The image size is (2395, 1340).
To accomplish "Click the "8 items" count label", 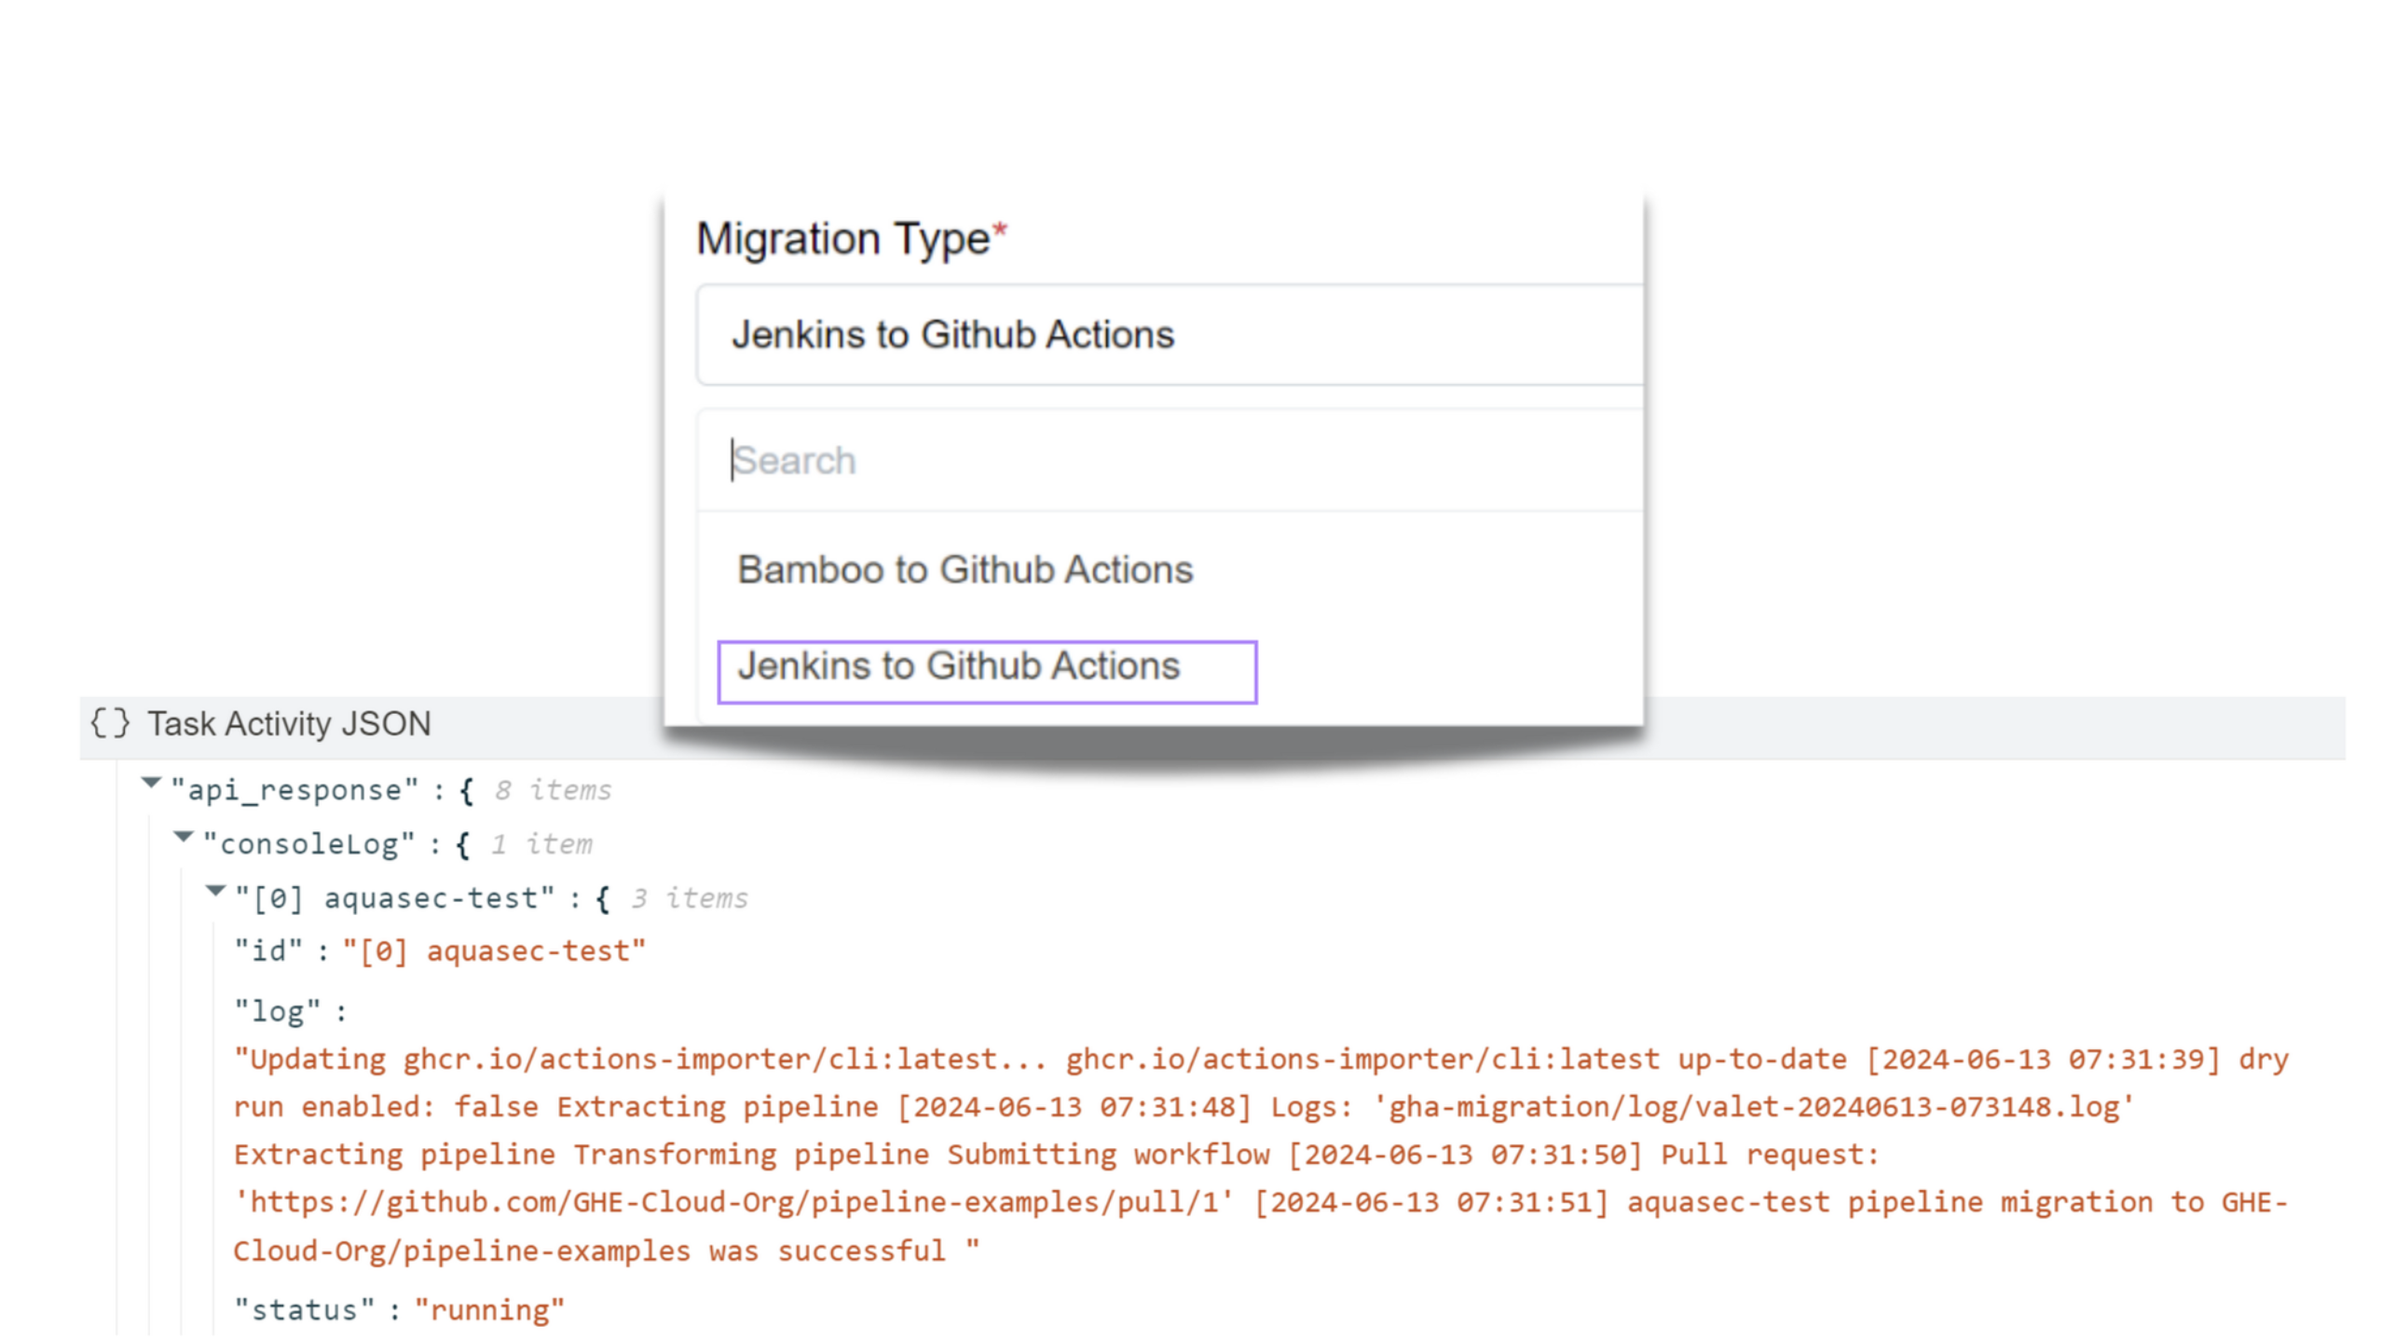I will pyautogui.click(x=553, y=790).
